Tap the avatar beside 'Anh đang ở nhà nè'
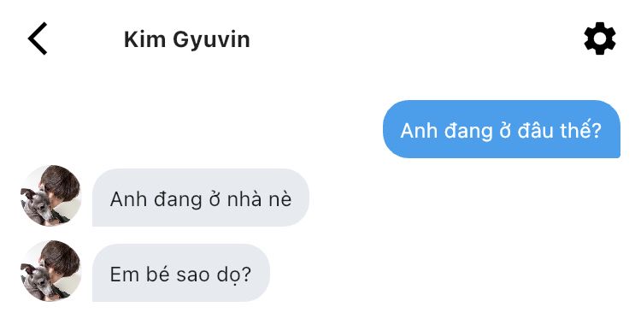 pos(50,196)
